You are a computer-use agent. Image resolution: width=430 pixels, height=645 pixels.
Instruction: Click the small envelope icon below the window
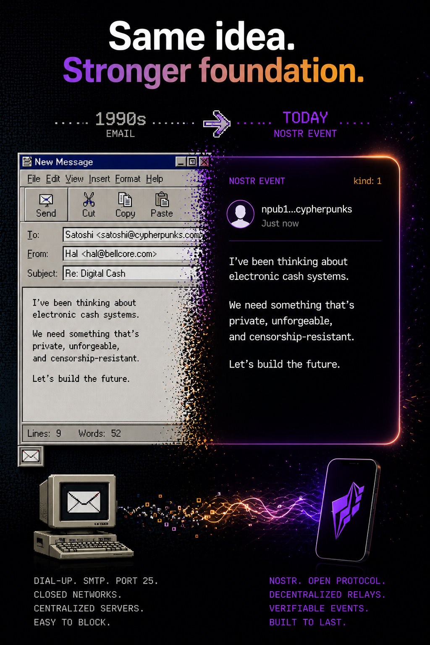[31, 456]
